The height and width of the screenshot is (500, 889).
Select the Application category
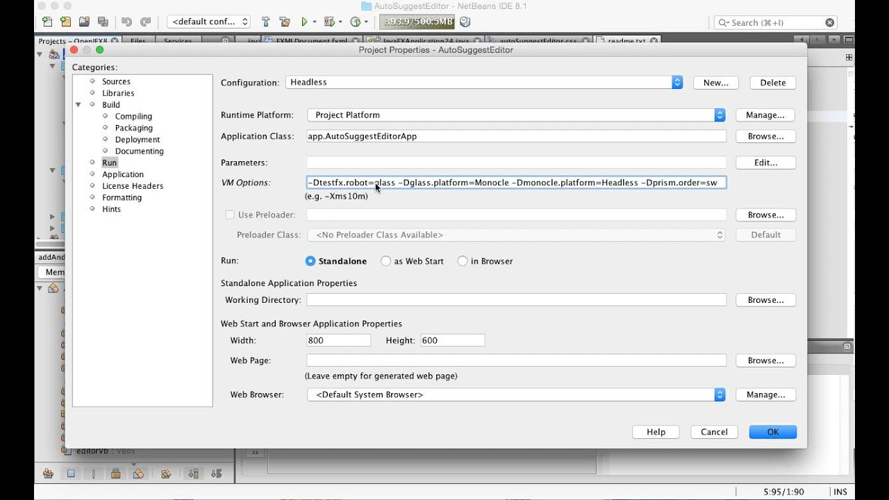123,174
